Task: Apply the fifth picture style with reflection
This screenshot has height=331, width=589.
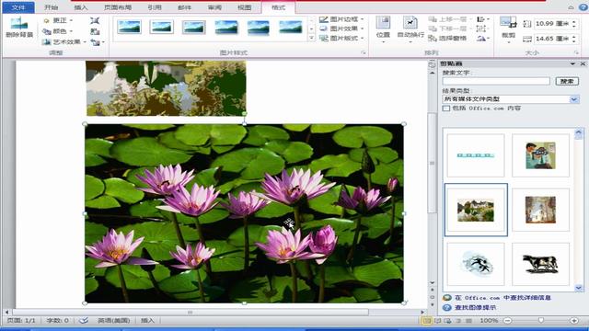Action: 259,28
